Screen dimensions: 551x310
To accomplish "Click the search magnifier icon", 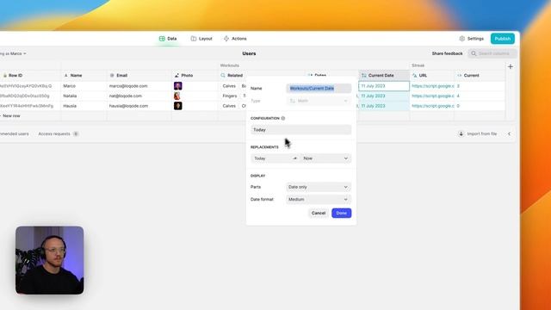I will click(474, 53).
